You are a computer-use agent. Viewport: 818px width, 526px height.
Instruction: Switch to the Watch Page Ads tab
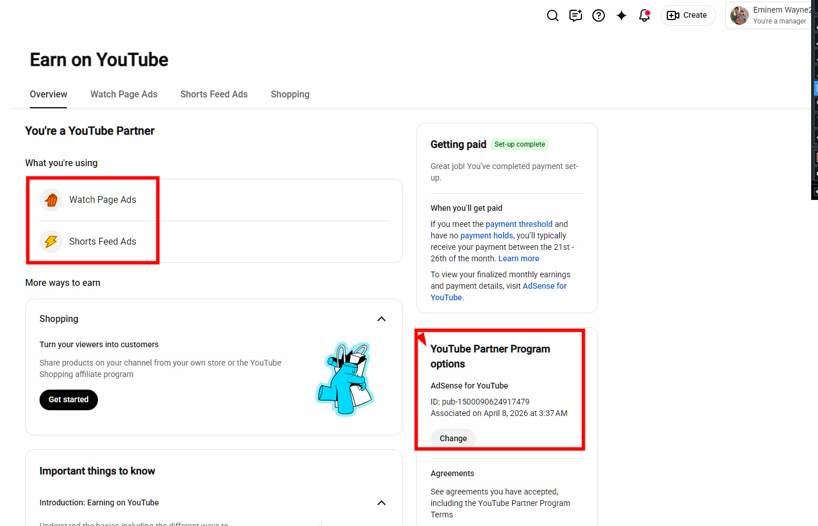pos(124,94)
